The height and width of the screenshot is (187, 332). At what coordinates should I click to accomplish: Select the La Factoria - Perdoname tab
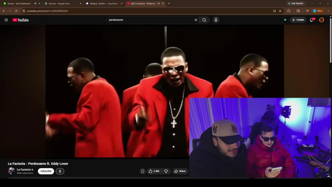pos(143,4)
